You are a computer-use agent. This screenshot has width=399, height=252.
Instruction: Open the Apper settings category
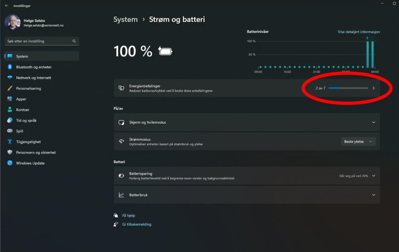[21, 99]
